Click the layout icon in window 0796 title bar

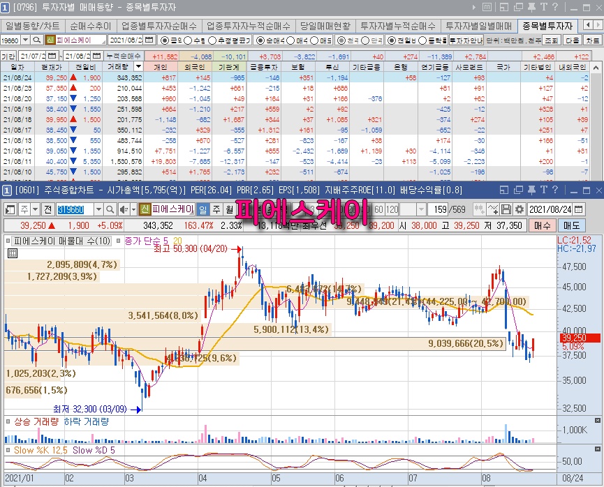point(504,7)
